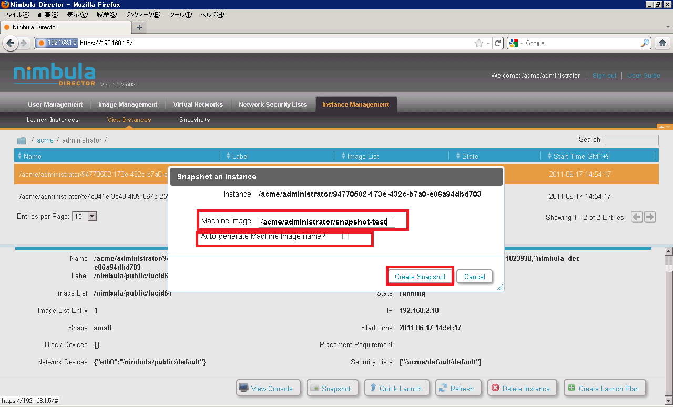Open the ヘルプ(H) menu
The width and height of the screenshot is (673, 407).
point(212,15)
